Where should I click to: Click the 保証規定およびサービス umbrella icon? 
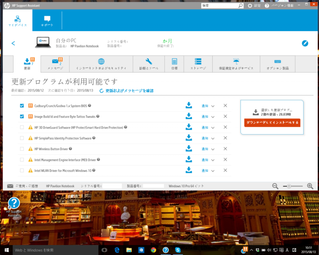[x=236, y=61]
